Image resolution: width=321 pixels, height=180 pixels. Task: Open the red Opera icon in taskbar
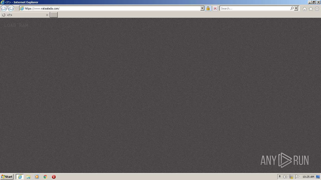click(54, 177)
